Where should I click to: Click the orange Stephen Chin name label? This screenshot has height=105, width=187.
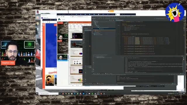click(x=8, y=63)
